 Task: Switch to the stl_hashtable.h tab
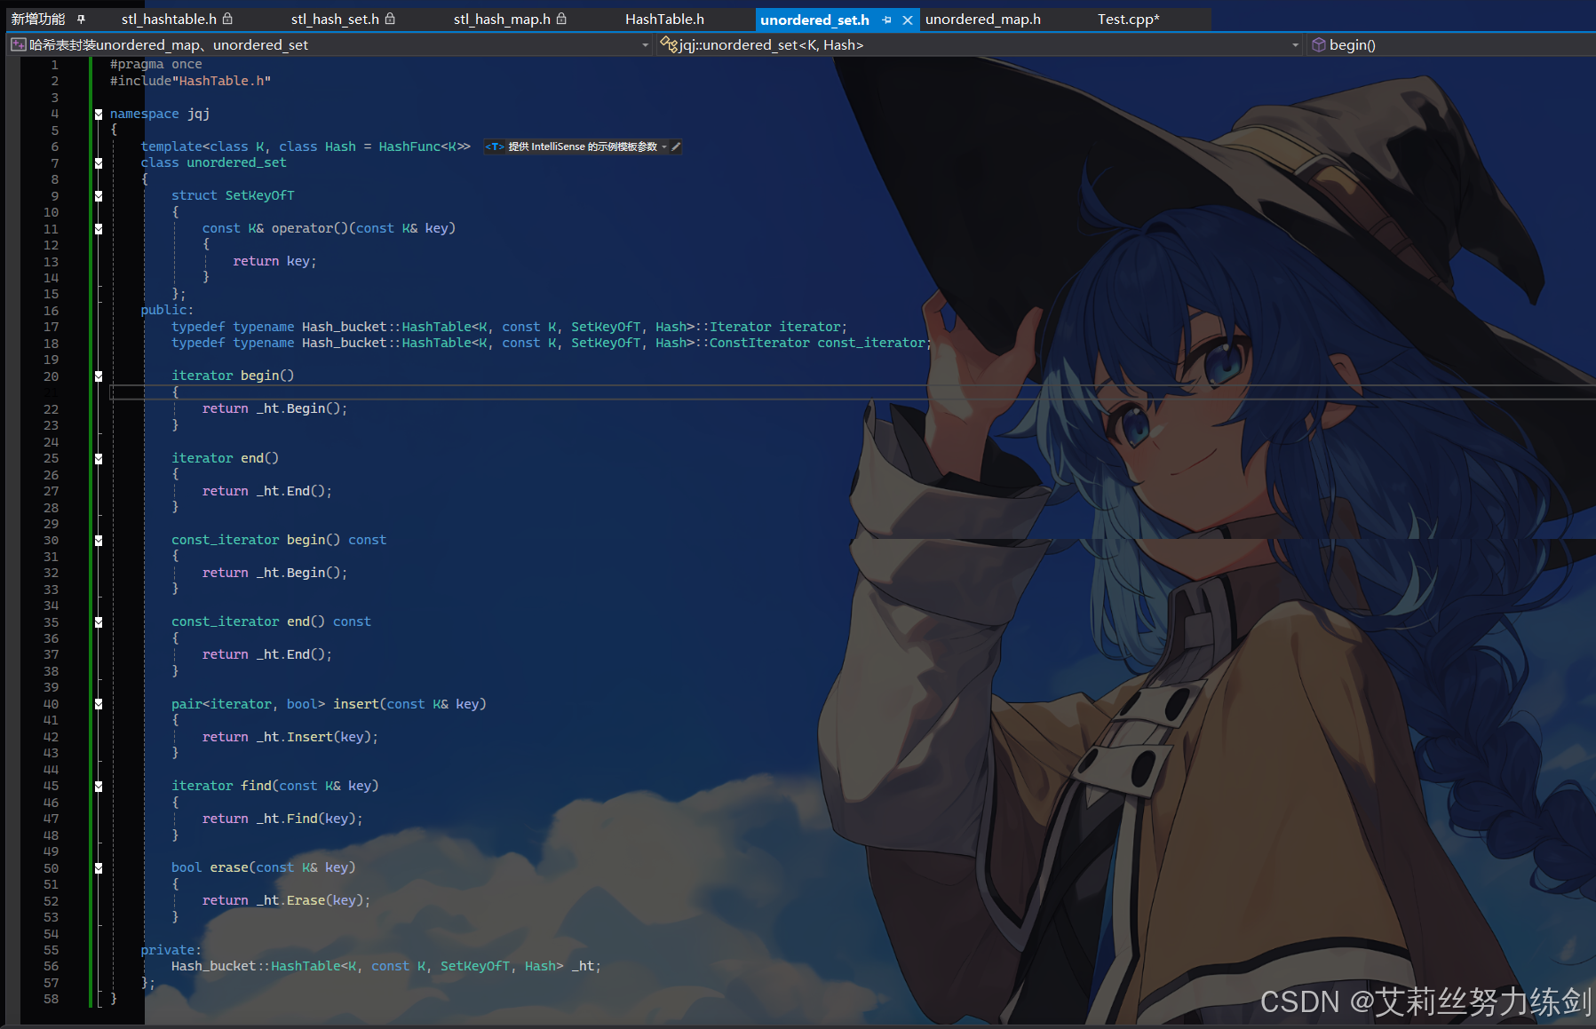(x=169, y=19)
